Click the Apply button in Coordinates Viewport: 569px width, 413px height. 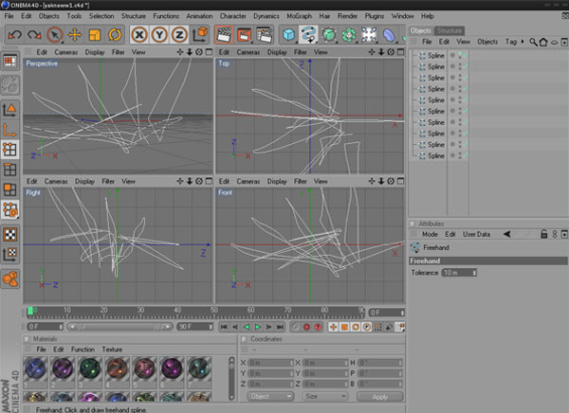[380, 397]
